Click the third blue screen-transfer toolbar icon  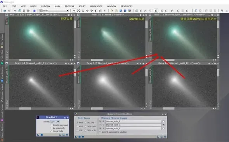(130, 10)
